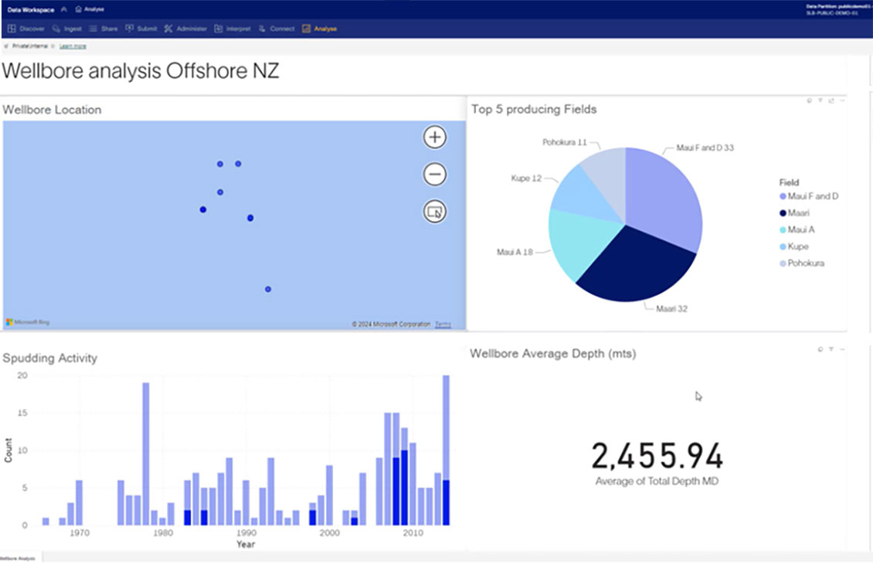Open more options on Wellbore Average Depth panel
873x564 pixels.
[x=842, y=348]
